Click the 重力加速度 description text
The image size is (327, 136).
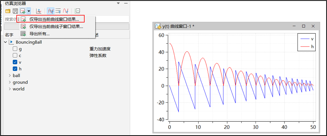coord(100,49)
